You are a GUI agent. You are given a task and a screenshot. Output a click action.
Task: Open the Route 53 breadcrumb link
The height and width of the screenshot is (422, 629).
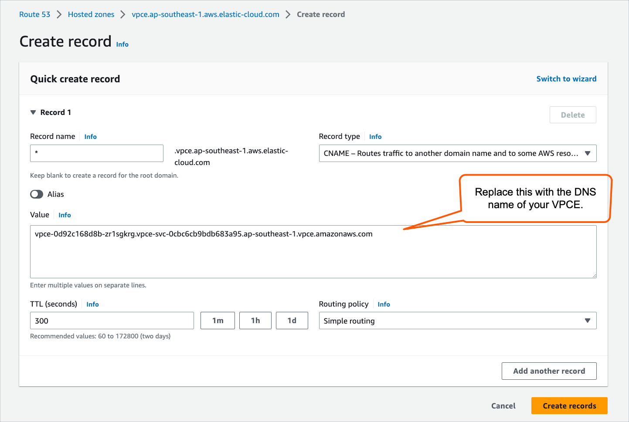coord(34,14)
